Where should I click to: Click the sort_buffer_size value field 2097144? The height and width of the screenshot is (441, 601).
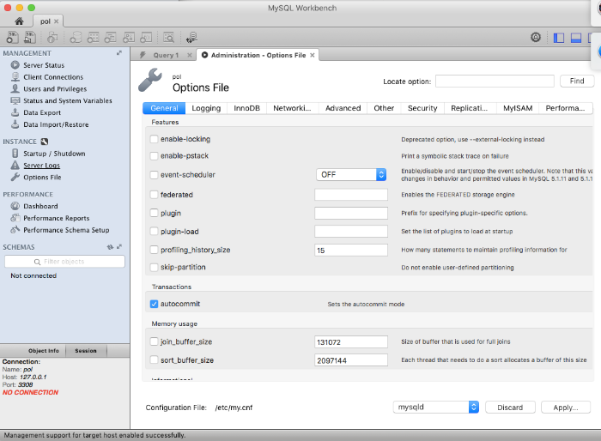coord(351,360)
